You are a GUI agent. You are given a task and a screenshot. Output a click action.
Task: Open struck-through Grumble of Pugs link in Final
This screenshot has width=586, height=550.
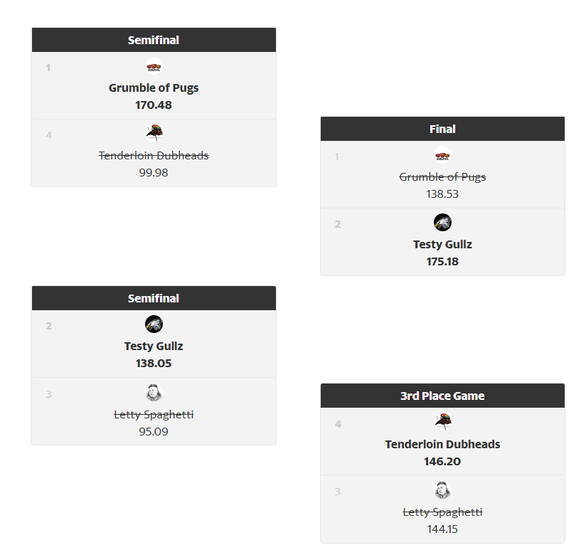(x=442, y=177)
